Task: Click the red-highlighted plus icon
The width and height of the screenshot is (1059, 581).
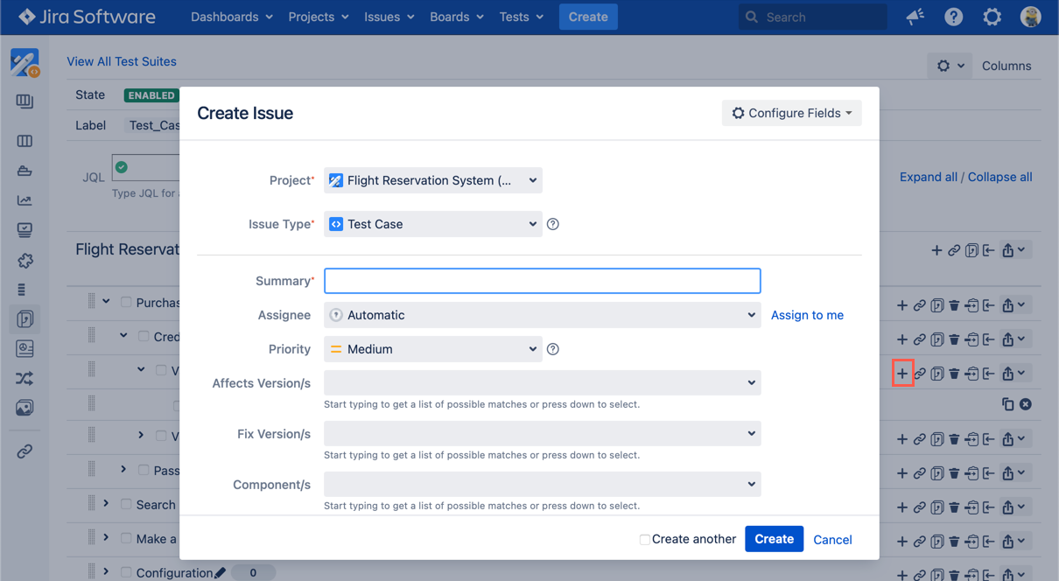Action: pos(902,374)
